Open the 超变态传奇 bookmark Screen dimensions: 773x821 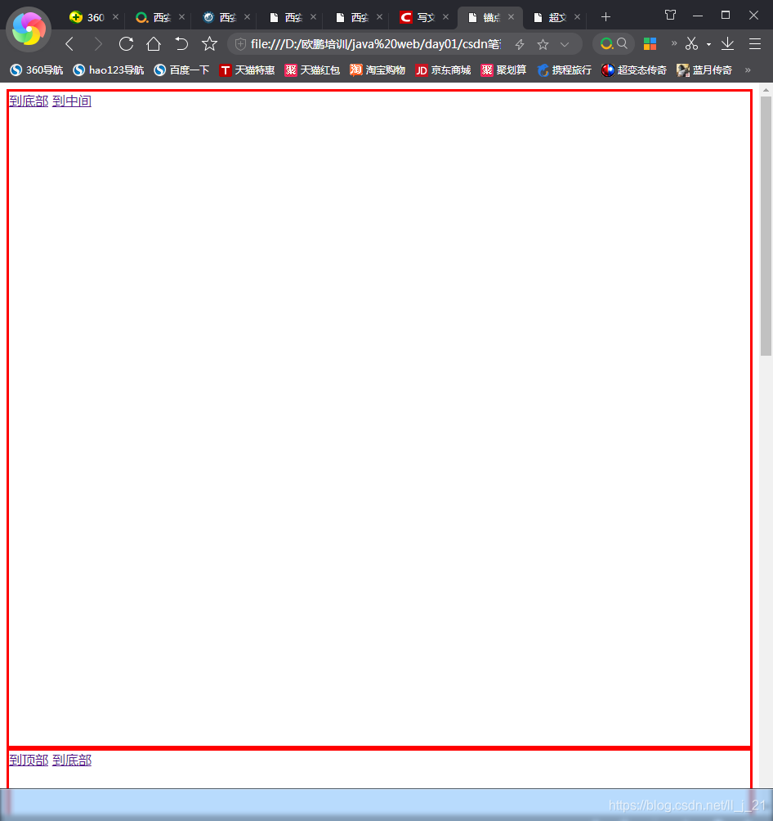tap(634, 70)
